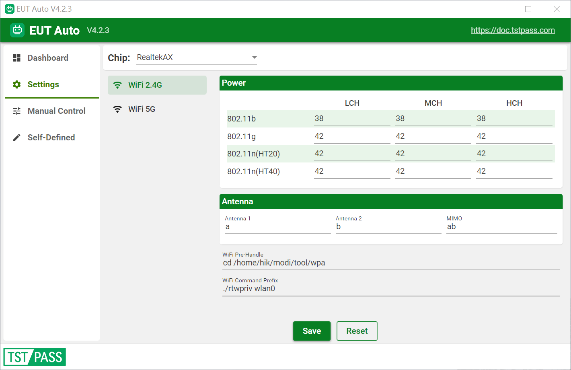The height and width of the screenshot is (370, 571).
Task: Click the Power section header
Action: 391,83
